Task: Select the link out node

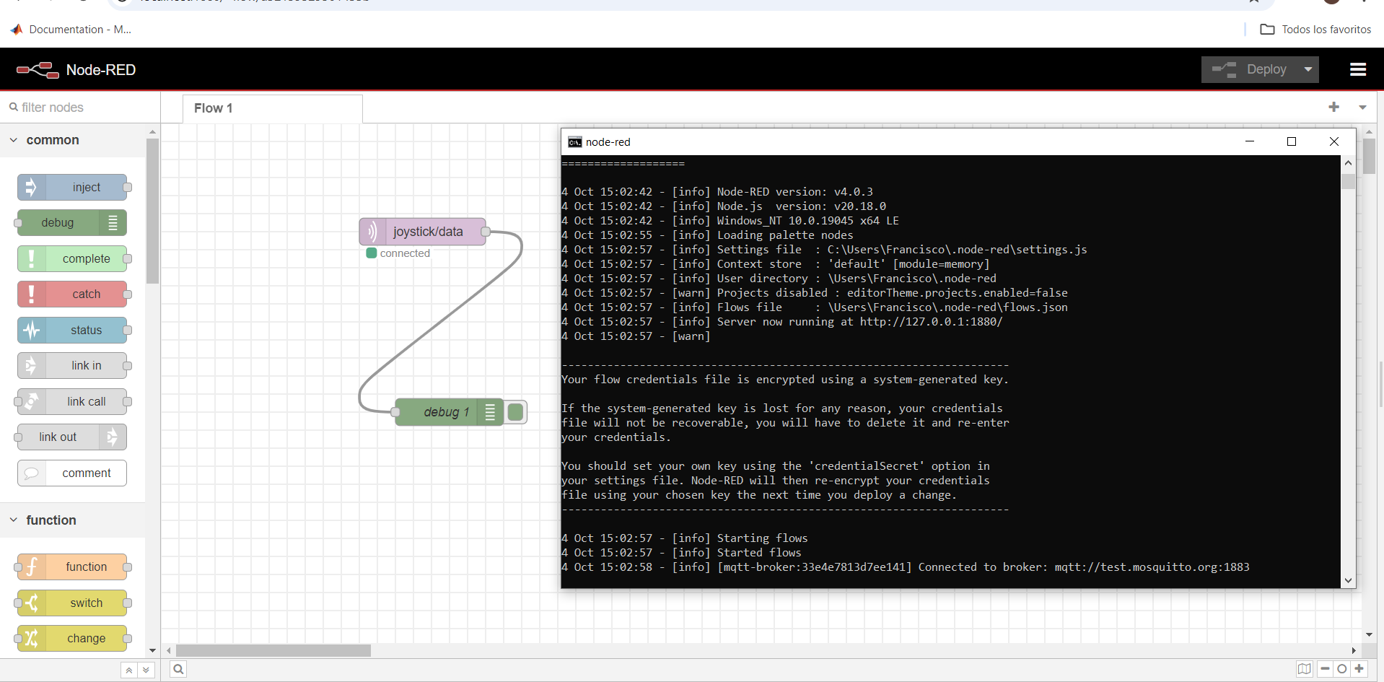Action: point(72,437)
